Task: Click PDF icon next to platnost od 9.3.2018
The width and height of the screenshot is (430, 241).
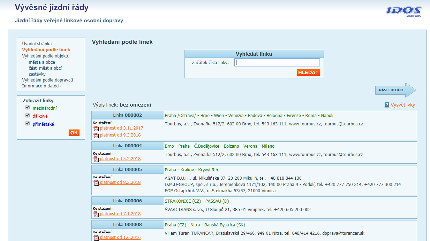Action: point(96,135)
